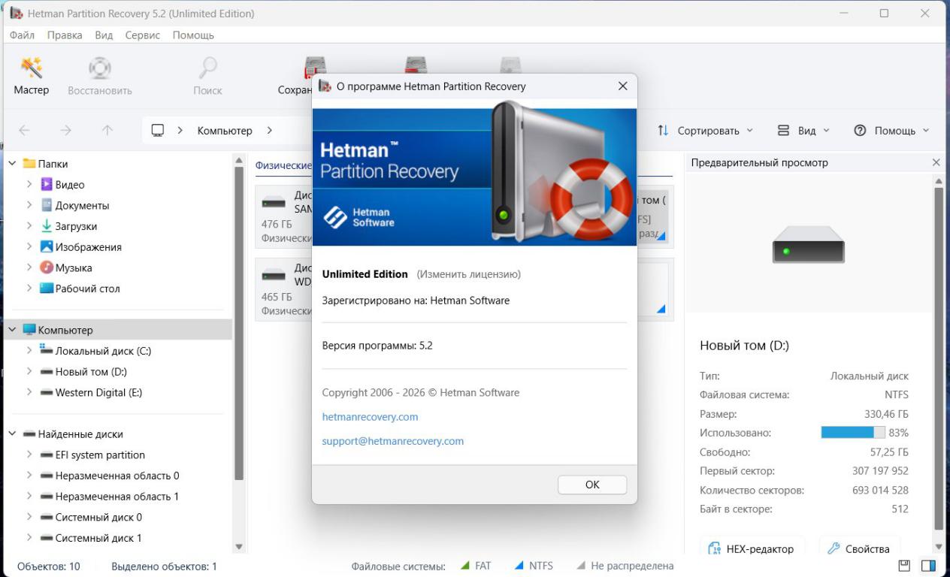Open the Сервис menu

pyautogui.click(x=142, y=35)
